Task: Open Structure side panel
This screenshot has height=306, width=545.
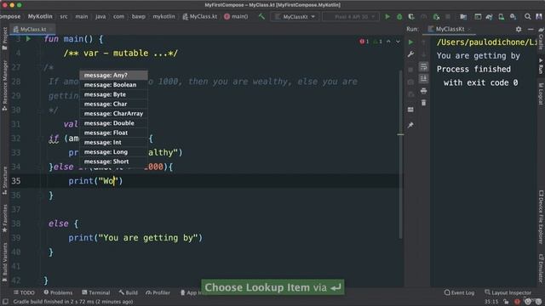Action: (5, 180)
